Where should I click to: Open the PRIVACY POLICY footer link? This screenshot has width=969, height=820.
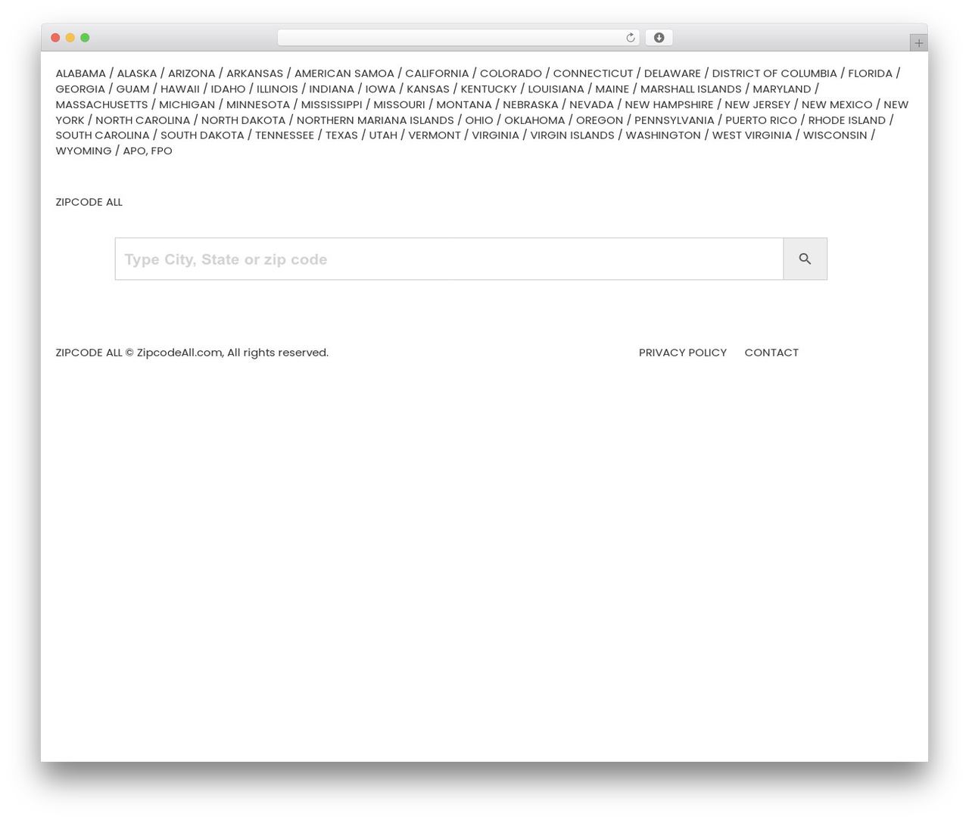coord(683,353)
